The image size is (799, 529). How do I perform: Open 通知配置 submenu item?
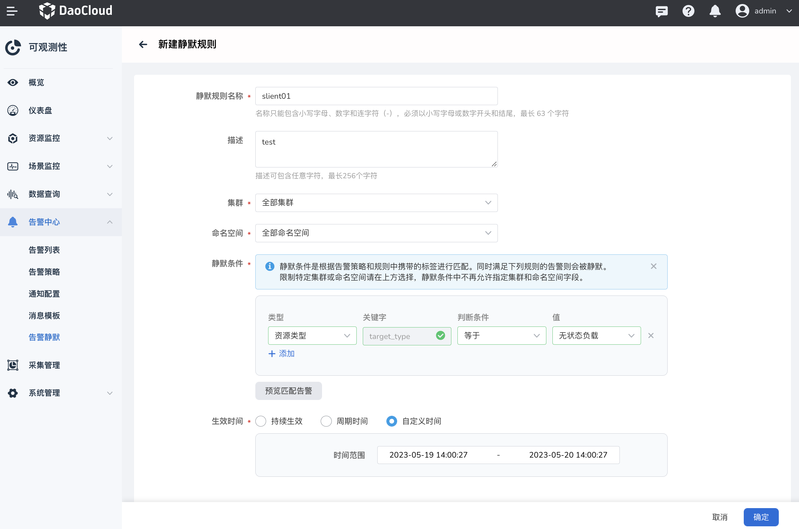coord(44,294)
